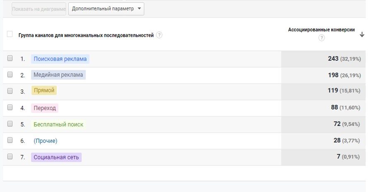This screenshot has width=379, height=192.
Task: Click the Показать на диаграмме button
Action: 39,9
